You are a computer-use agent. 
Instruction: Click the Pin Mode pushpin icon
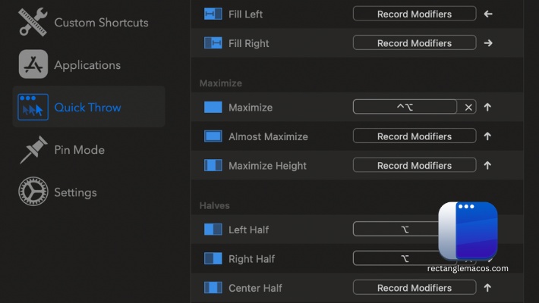(x=33, y=150)
